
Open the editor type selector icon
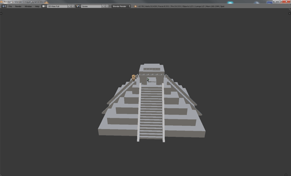click(x=4, y=6)
